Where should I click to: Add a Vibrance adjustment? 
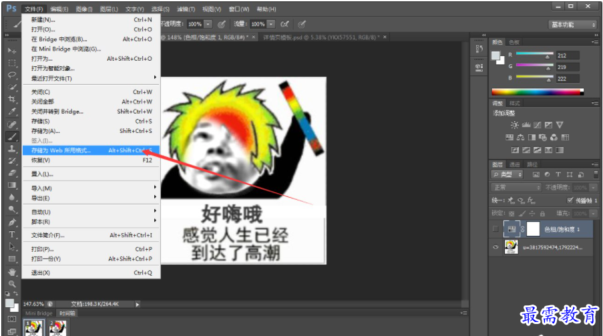click(560, 125)
